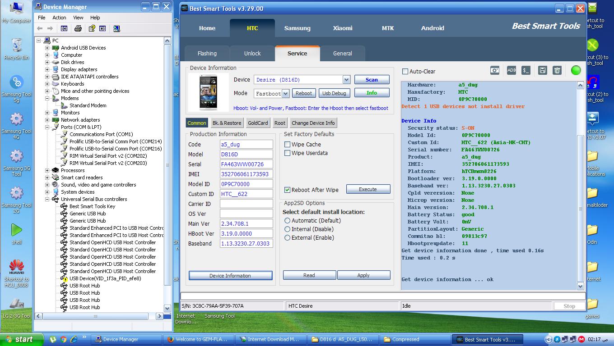Open the GoldCard sub-tab
Image resolution: width=614 pixels, height=346 pixels.
[258, 123]
